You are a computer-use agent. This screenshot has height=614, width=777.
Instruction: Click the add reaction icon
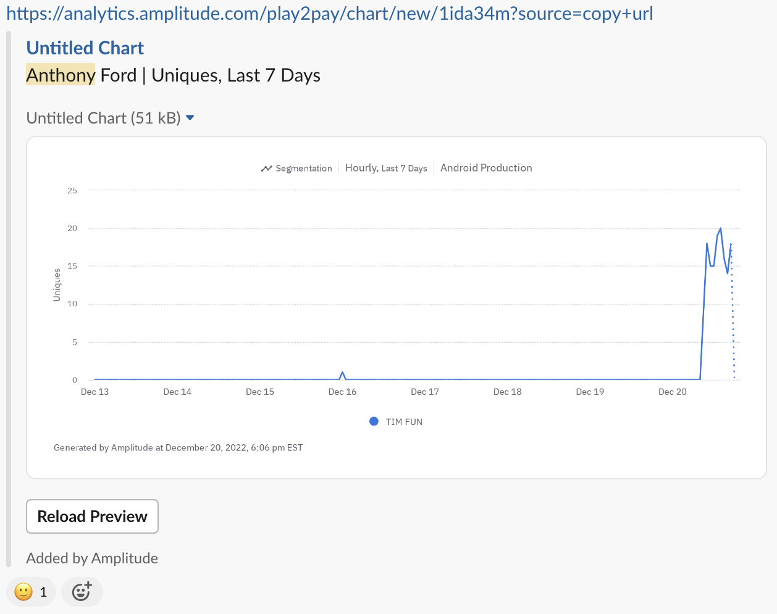pyautogui.click(x=82, y=592)
